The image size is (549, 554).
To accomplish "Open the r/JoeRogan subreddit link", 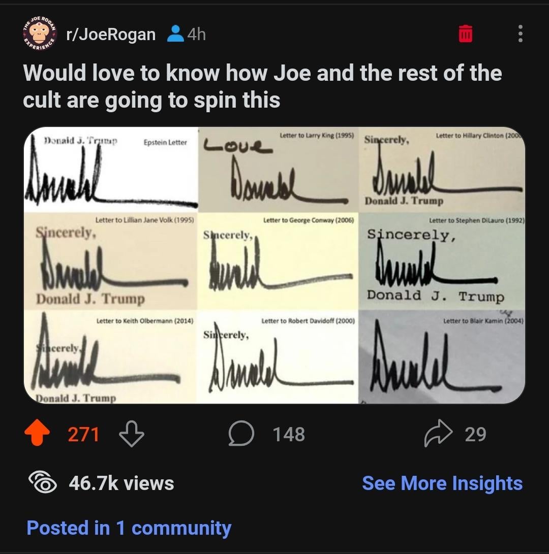I will pyautogui.click(x=111, y=34).
